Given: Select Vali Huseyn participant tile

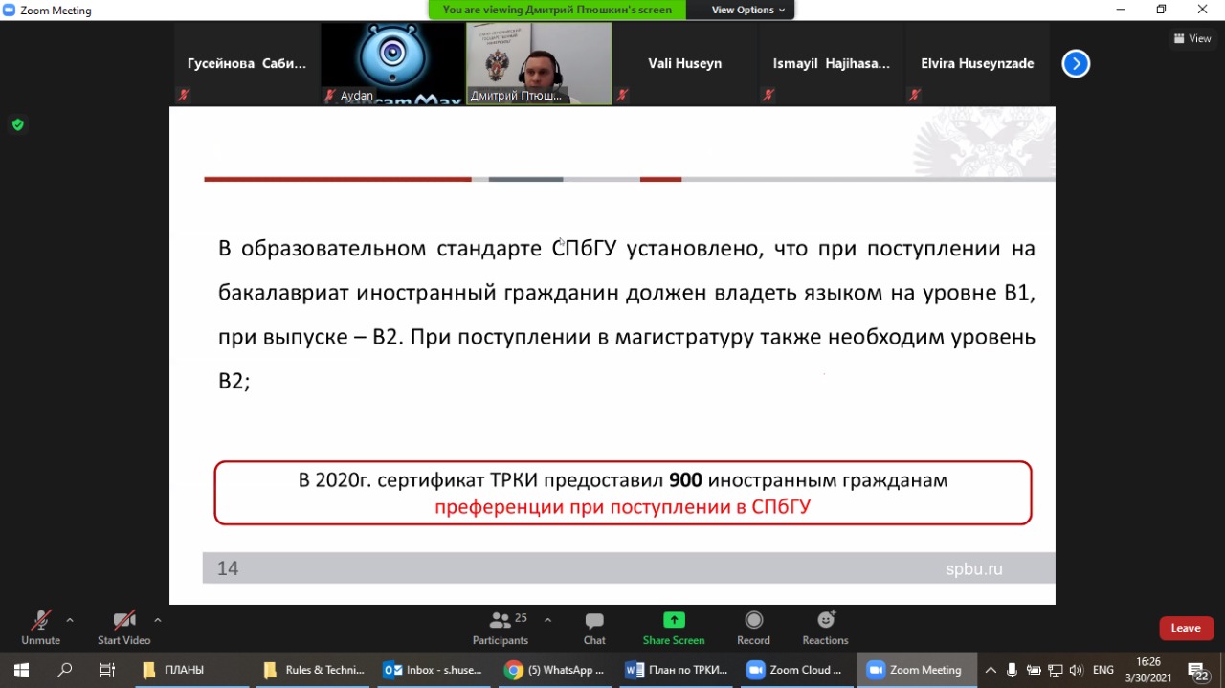Looking at the screenshot, I should click(x=685, y=64).
